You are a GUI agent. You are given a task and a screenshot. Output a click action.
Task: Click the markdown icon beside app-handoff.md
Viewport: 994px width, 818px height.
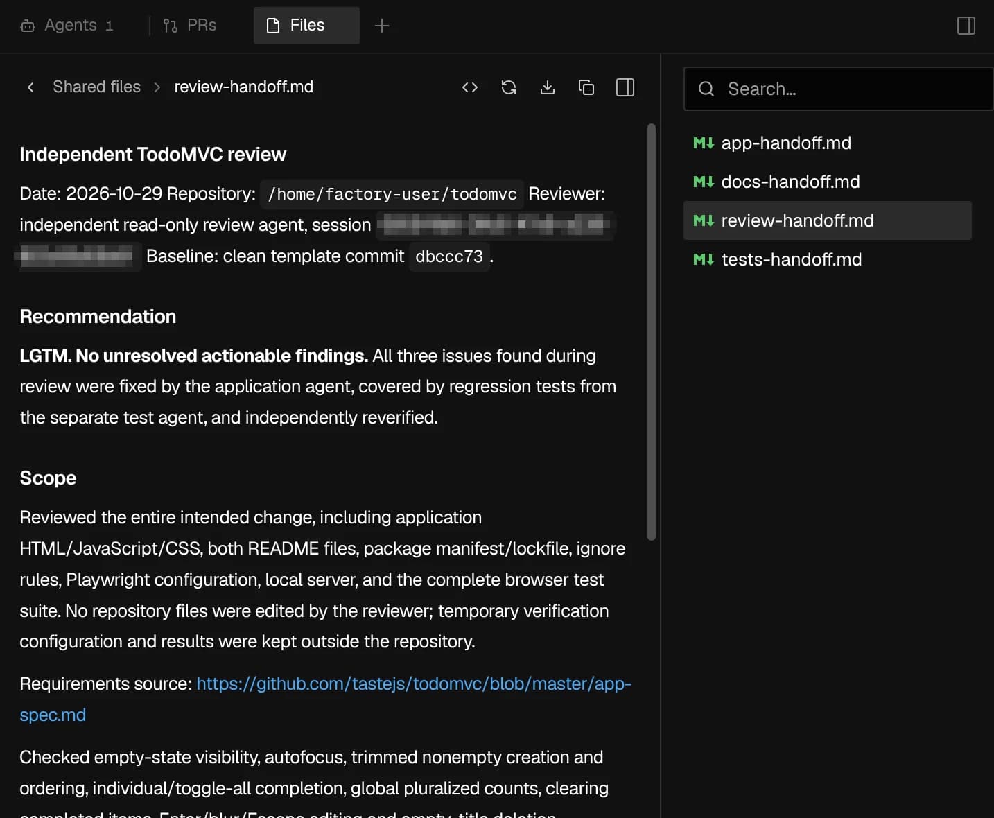click(703, 143)
